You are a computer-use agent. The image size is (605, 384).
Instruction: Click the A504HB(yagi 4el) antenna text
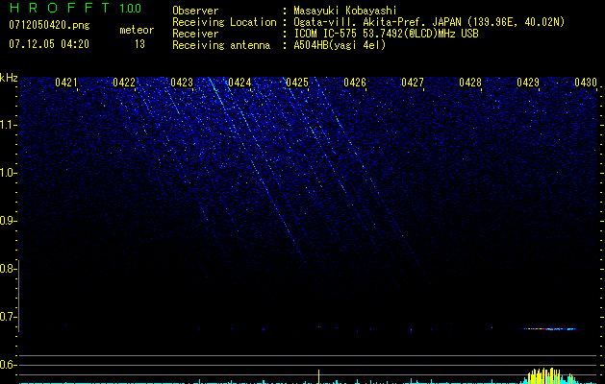click(340, 45)
